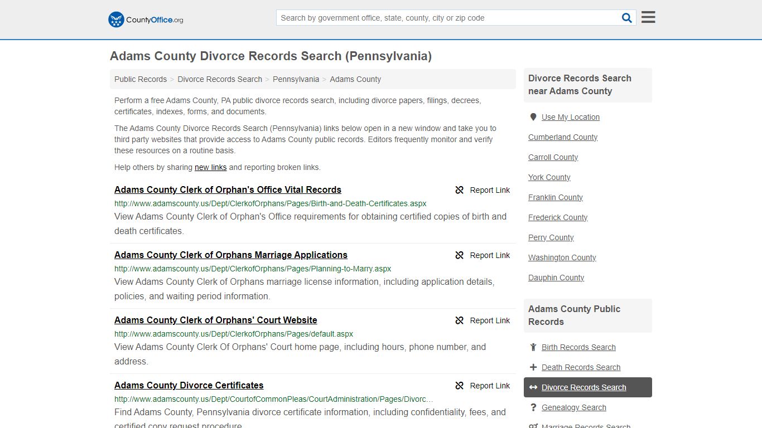Go to York County
The width and height of the screenshot is (762, 428).
(x=549, y=177)
